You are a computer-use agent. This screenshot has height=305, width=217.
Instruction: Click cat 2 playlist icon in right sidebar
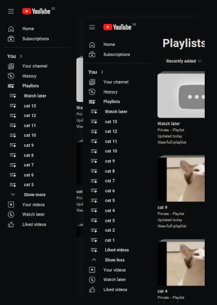point(94,230)
